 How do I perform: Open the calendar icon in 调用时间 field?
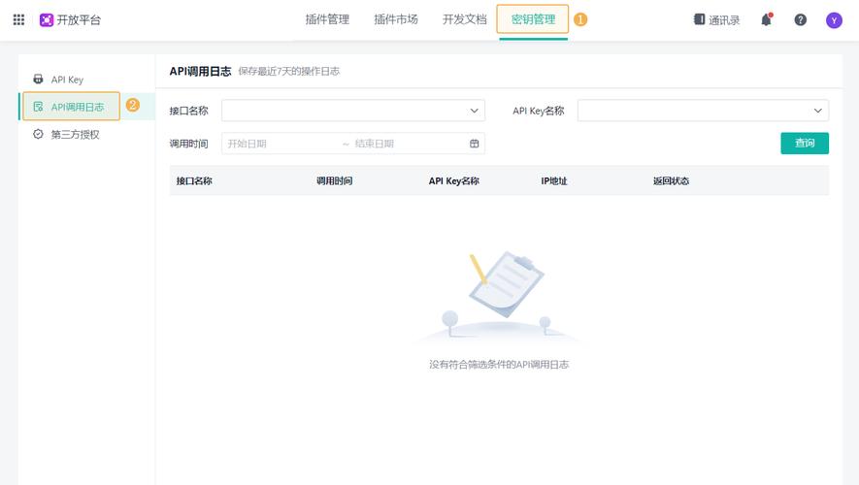pos(475,144)
